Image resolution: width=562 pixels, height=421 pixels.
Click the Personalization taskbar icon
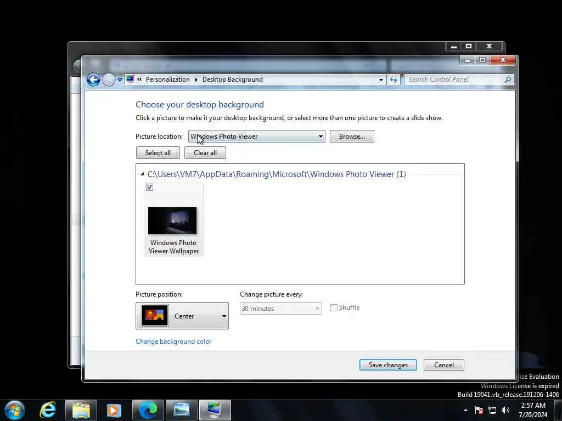tap(215, 410)
